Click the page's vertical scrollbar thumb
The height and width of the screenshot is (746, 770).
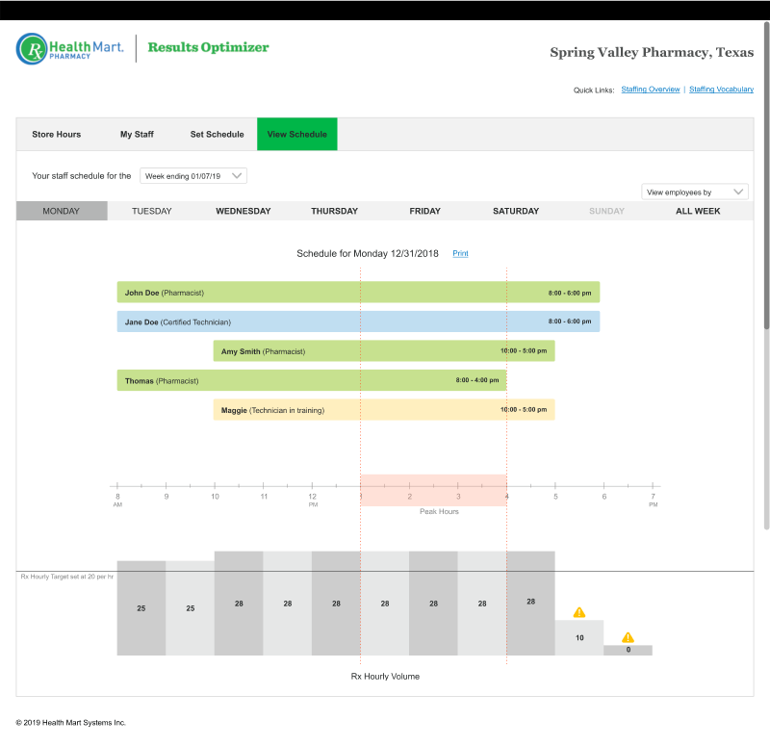766,176
